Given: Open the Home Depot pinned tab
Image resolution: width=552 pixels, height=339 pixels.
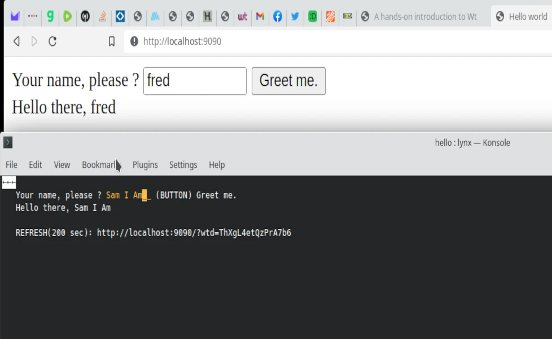Looking at the screenshot, I should (x=330, y=16).
